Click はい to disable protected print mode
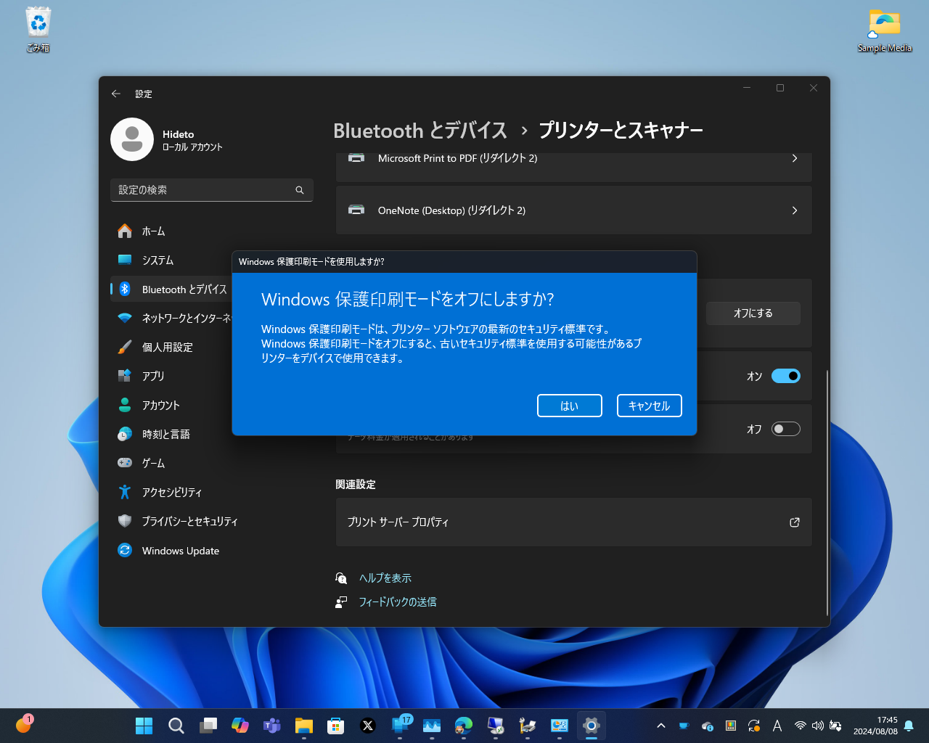Image resolution: width=929 pixels, height=743 pixels. click(569, 406)
